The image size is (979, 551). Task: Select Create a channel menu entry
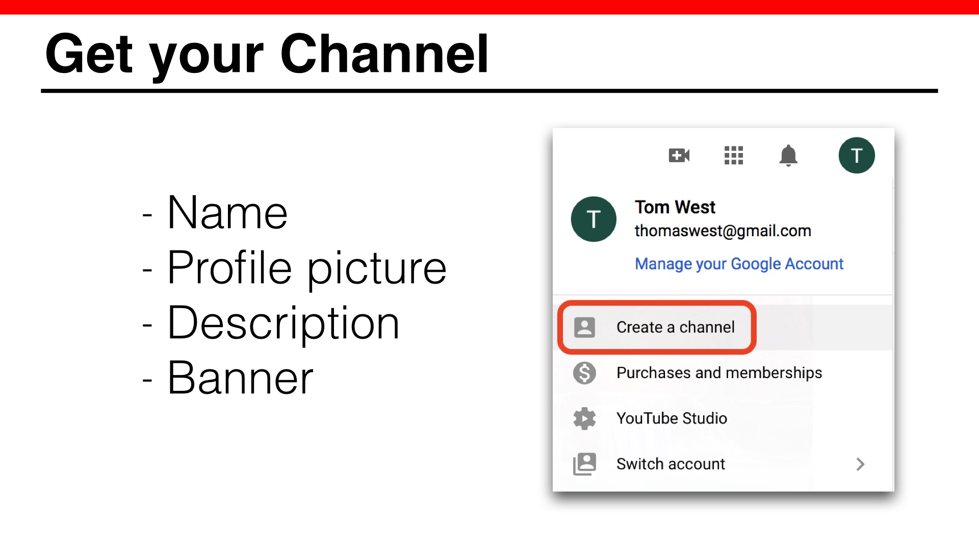pyautogui.click(x=723, y=327)
